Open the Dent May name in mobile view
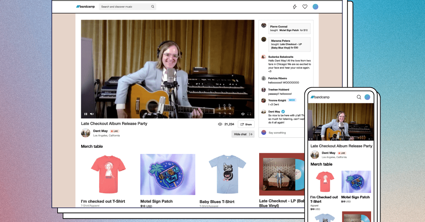The width and height of the screenshot is (425, 222). pos(328,153)
